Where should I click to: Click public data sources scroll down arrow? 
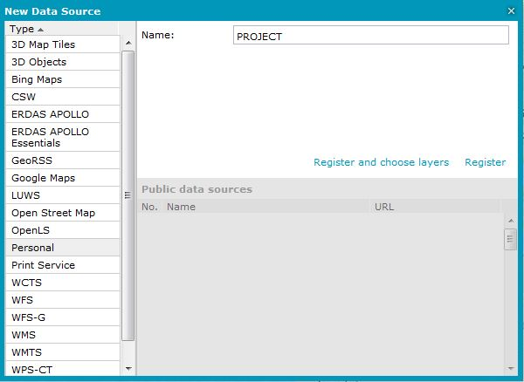click(511, 369)
